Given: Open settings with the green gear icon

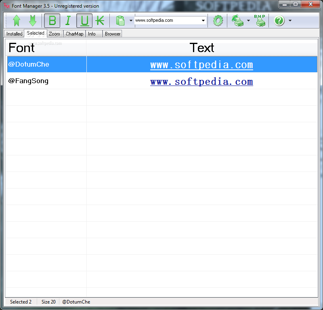Looking at the screenshot, I should coord(218,21).
